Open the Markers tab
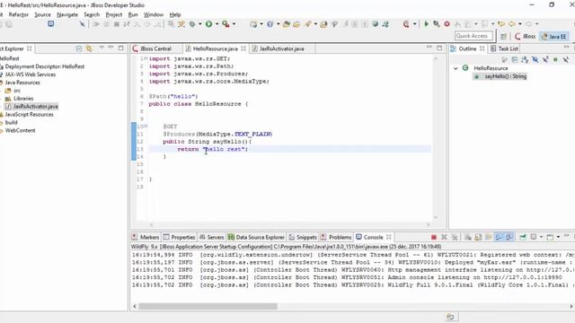The width and height of the screenshot is (575, 323). pos(146,237)
